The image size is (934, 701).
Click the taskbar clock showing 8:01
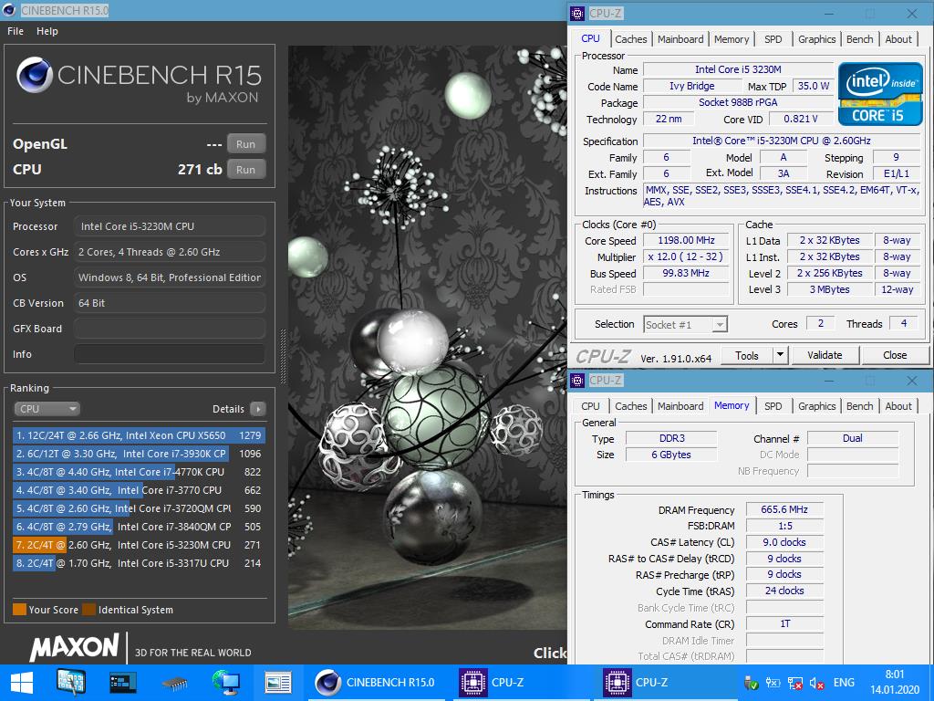click(894, 675)
